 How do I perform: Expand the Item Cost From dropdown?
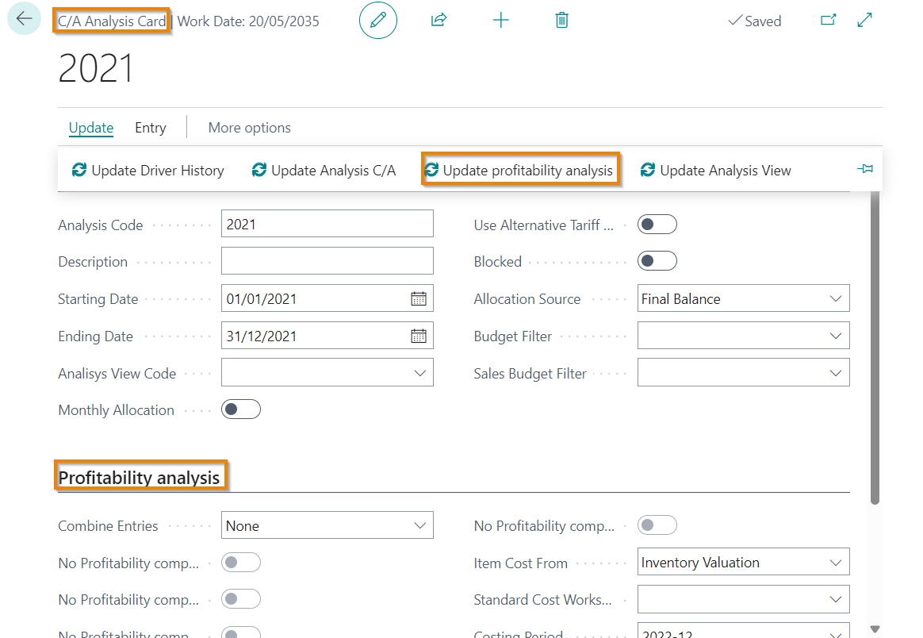tap(744, 563)
